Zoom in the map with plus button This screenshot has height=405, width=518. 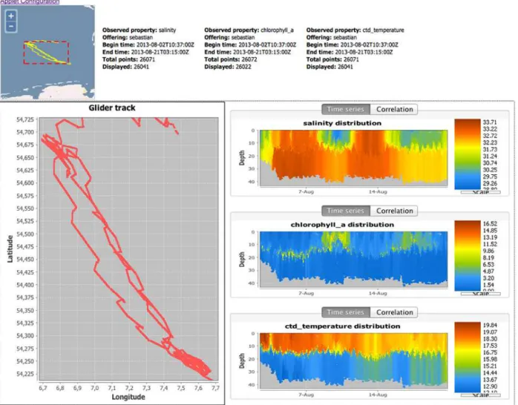[11, 16]
